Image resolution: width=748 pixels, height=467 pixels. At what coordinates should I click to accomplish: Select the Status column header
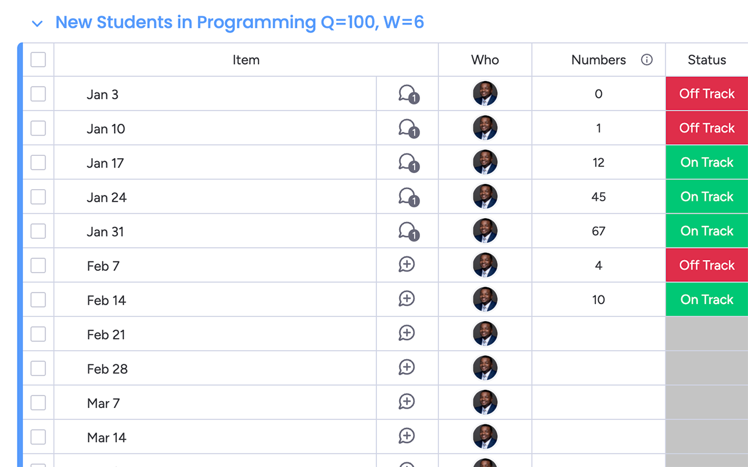(x=707, y=60)
